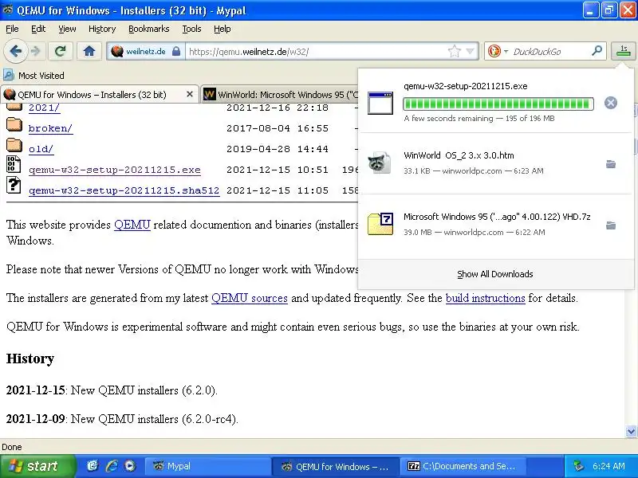Image resolution: width=638 pixels, height=478 pixels.
Task: Click the WinWorld OS_2 htm raccoon file icon
Action: coord(380,163)
